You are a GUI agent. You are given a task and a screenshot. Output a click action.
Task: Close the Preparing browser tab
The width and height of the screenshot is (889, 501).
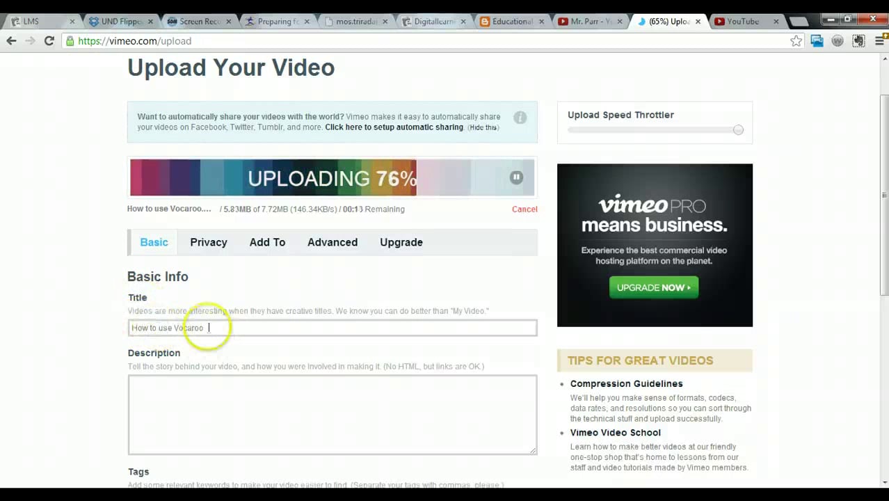pos(307,22)
